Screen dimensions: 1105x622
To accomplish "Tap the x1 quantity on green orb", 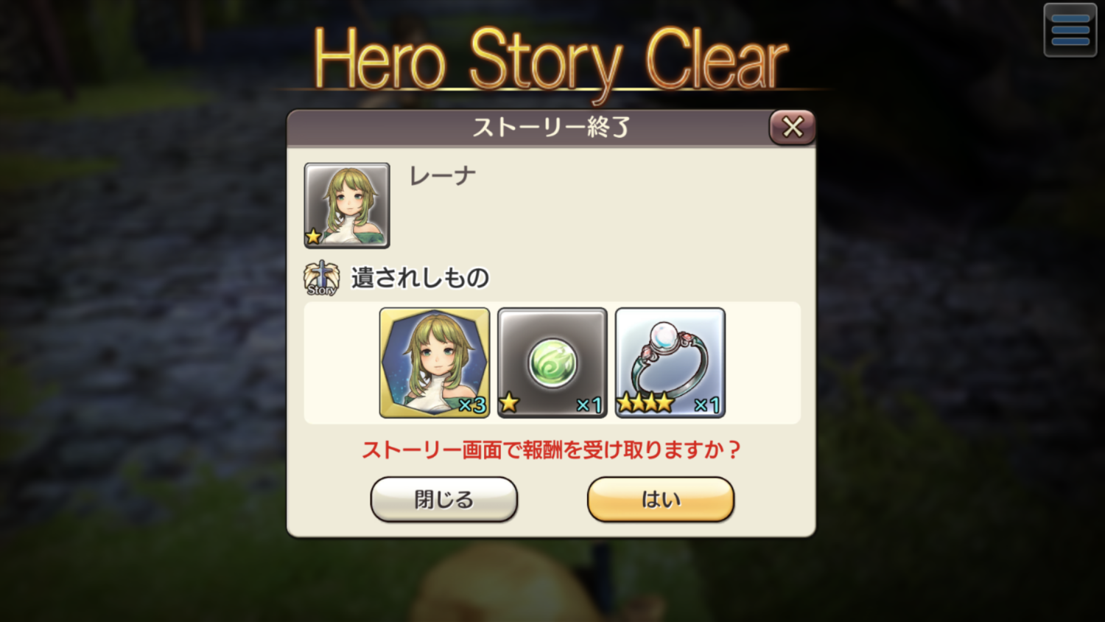I will (589, 405).
